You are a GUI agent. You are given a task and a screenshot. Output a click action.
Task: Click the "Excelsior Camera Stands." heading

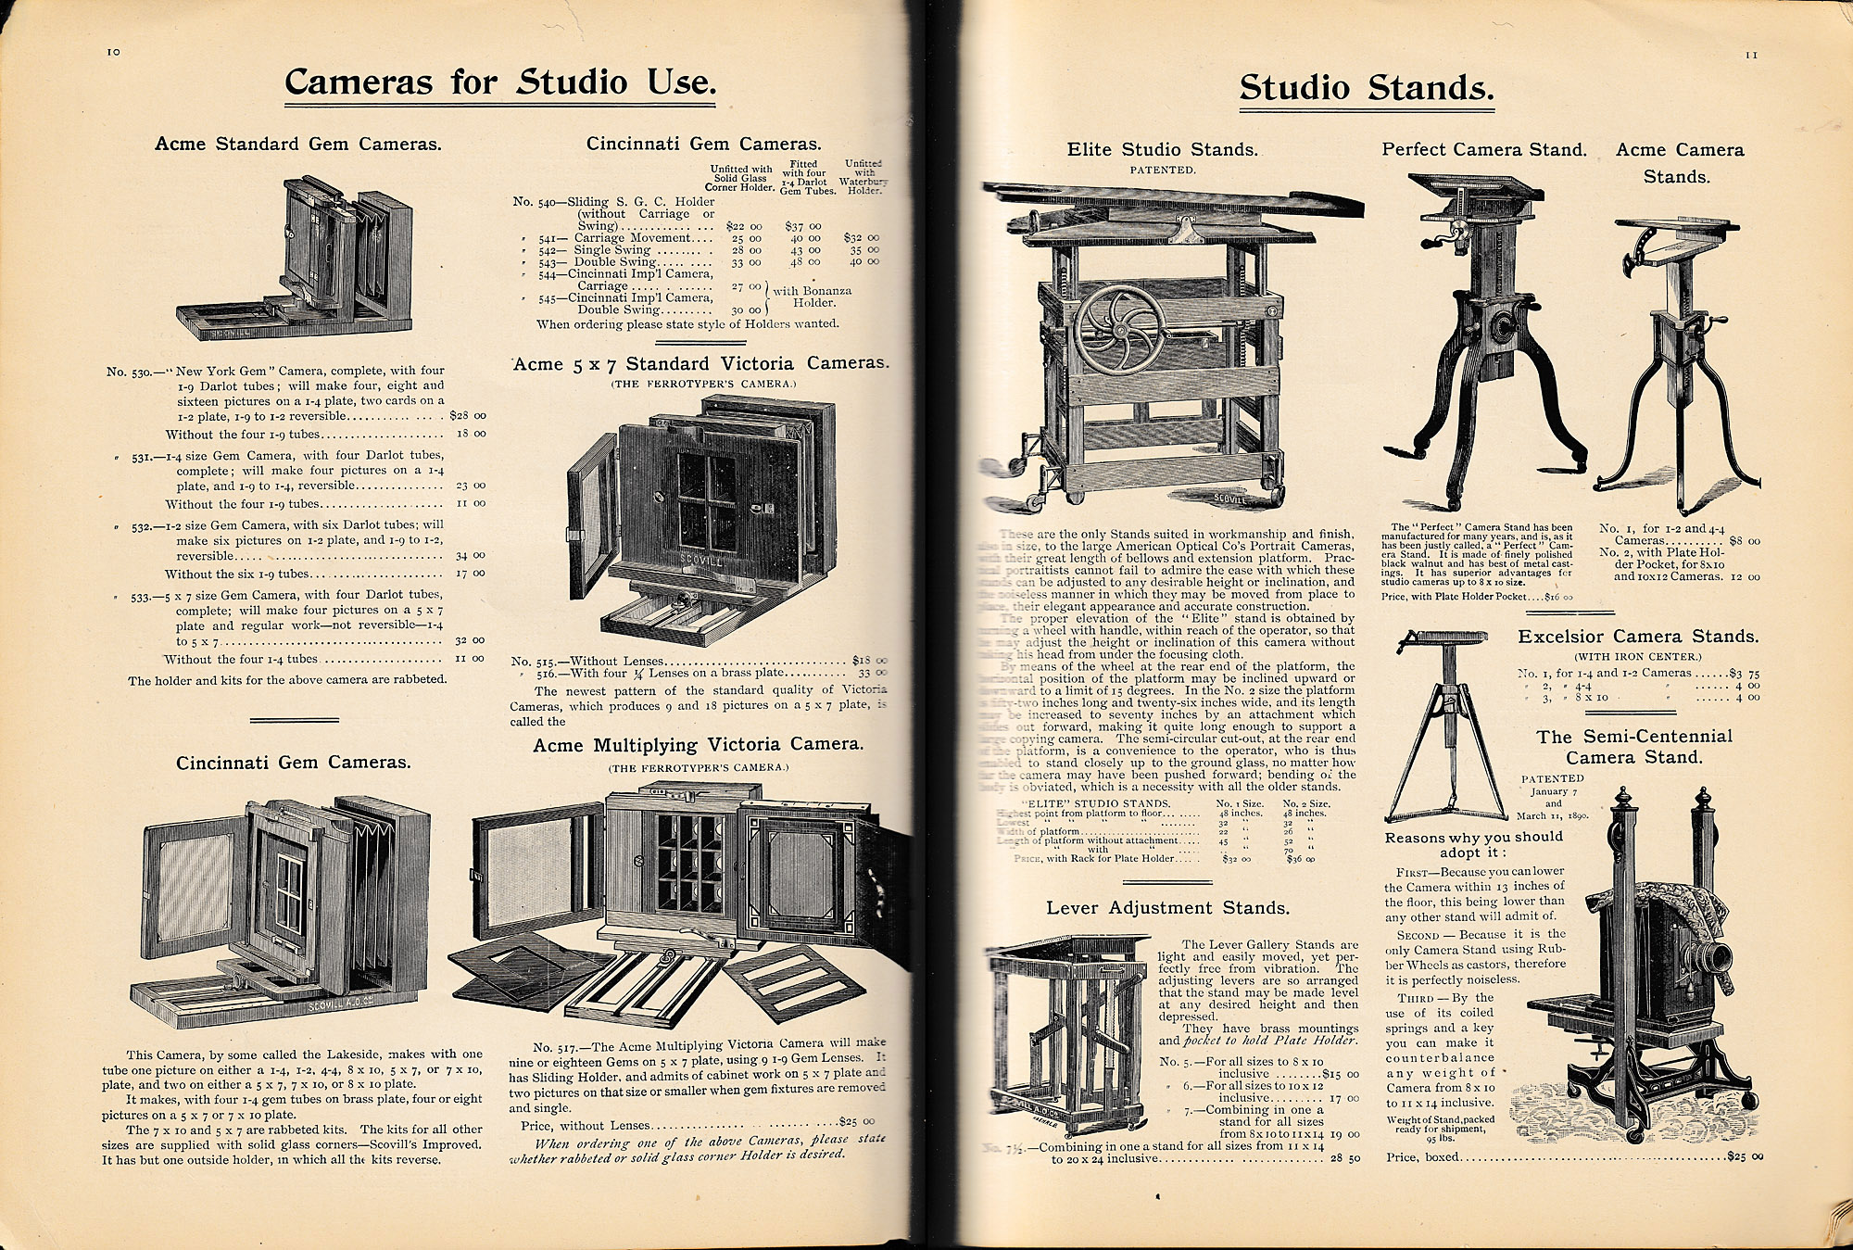tap(1638, 637)
